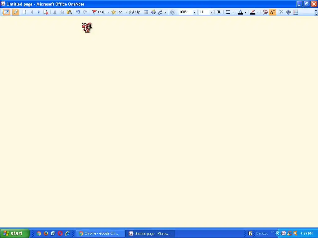
Task: Undo the last action
Action: 78,12
